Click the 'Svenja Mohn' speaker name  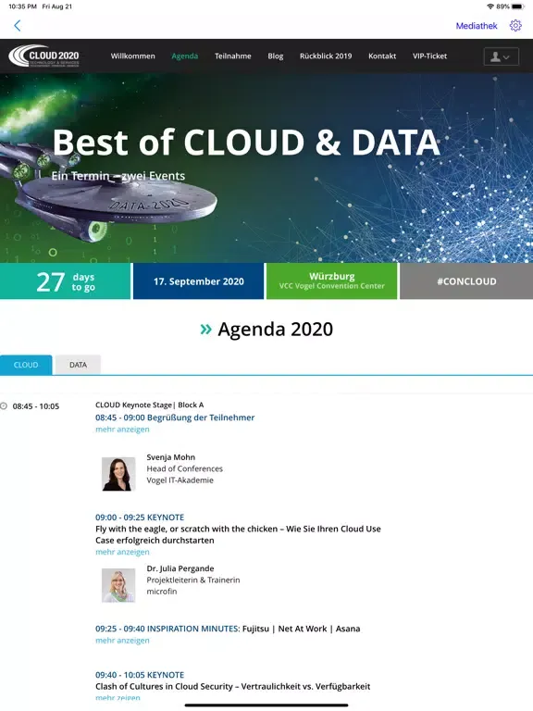click(171, 457)
